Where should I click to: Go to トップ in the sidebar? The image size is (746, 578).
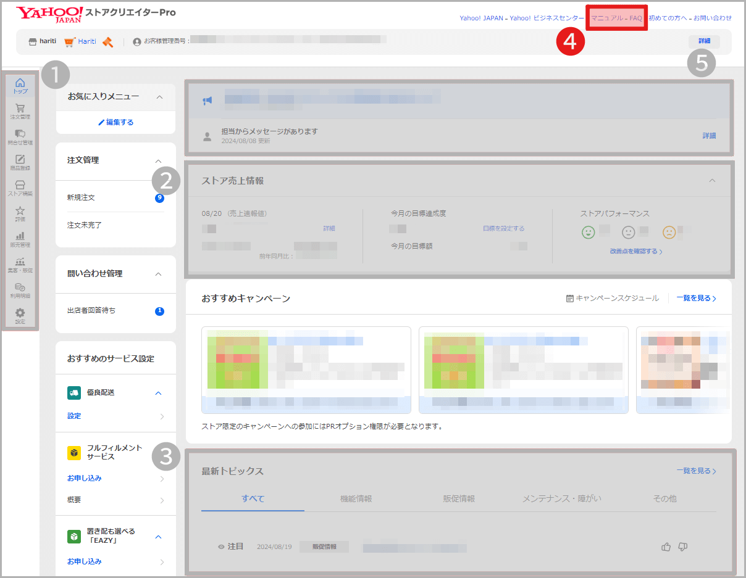[x=20, y=86]
